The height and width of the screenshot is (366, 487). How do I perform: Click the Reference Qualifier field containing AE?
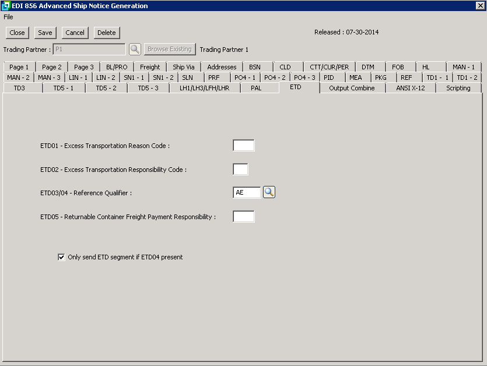coord(246,193)
